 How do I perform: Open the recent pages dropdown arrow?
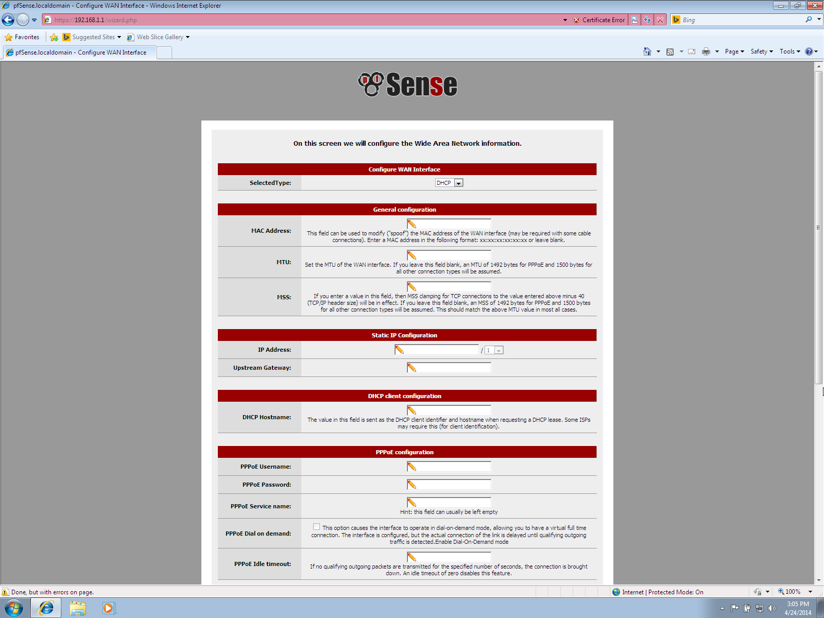click(x=35, y=20)
